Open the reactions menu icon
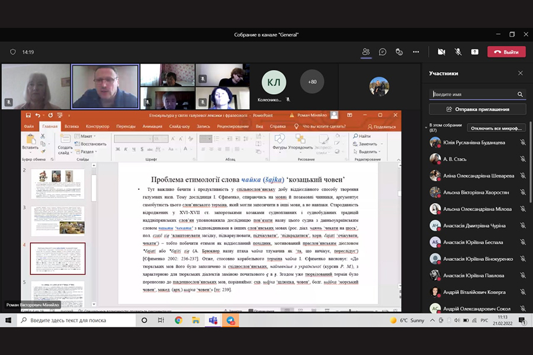This screenshot has width=533, height=355. 399,52
